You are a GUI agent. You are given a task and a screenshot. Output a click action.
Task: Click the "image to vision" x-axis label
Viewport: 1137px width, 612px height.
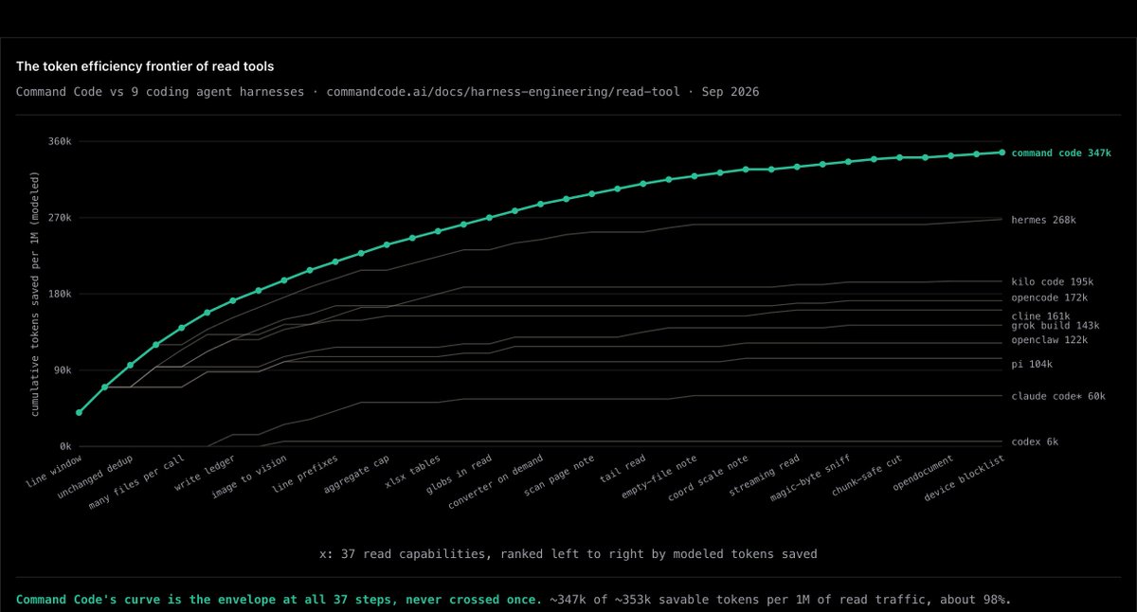click(x=248, y=477)
